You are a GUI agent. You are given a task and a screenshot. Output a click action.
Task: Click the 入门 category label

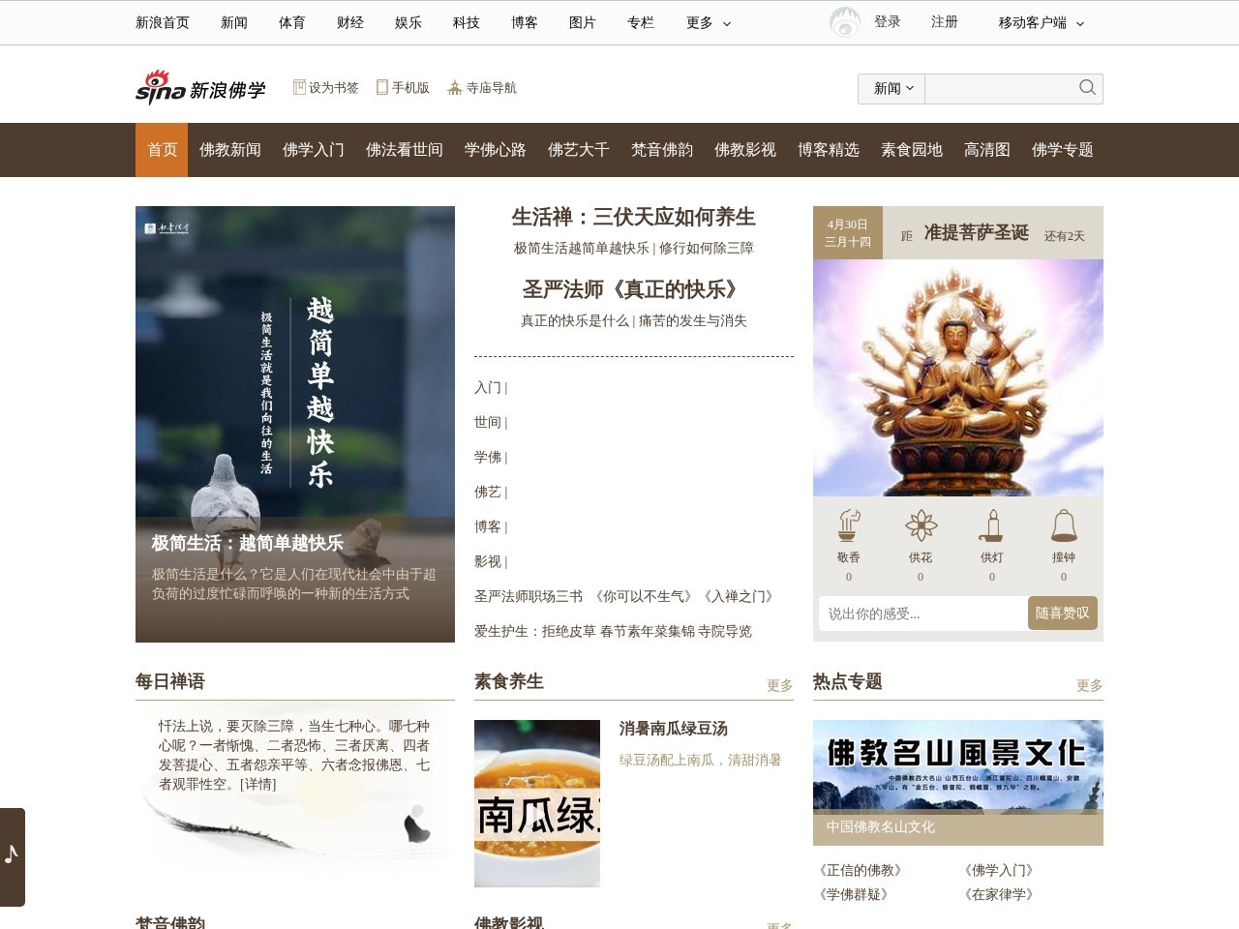tap(488, 387)
